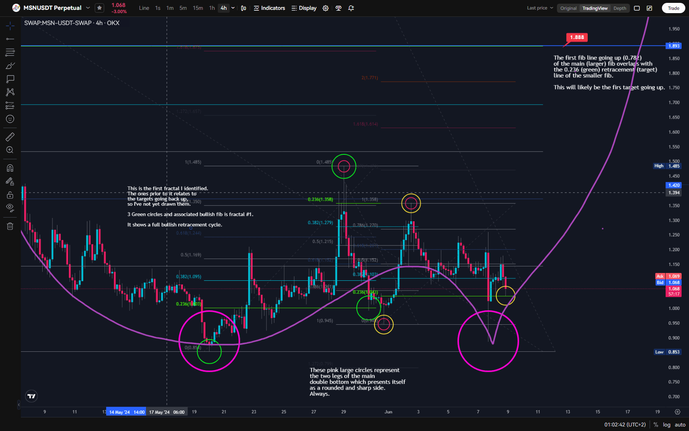Select the text annotation tool
This screenshot has width=689, height=431.
[x=10, y=79]
